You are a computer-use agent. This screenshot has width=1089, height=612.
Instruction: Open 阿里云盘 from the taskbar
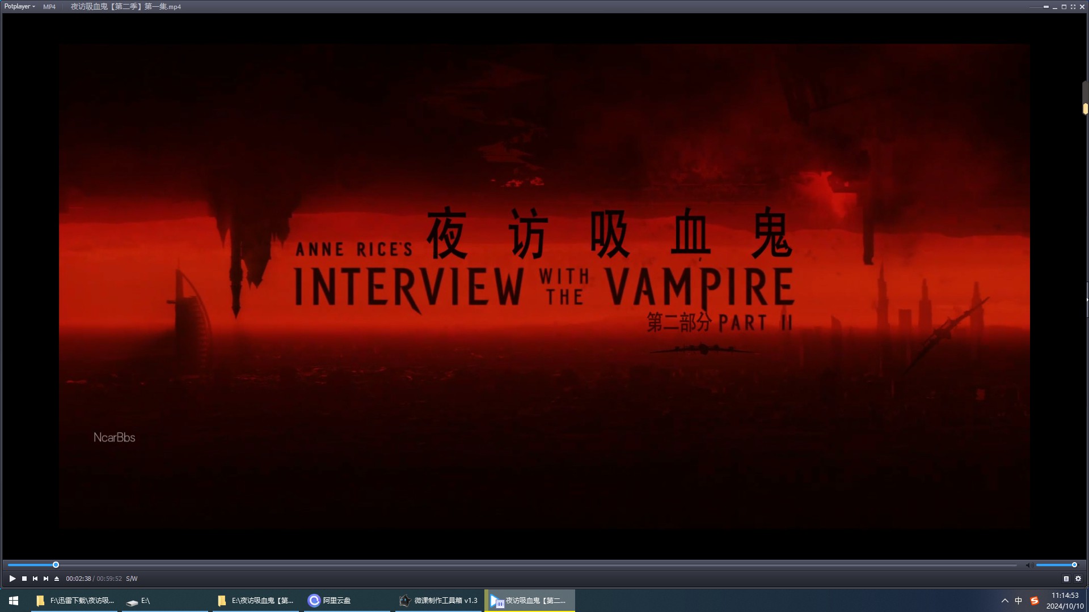[347, 601]
